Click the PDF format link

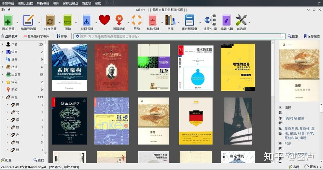288,143
